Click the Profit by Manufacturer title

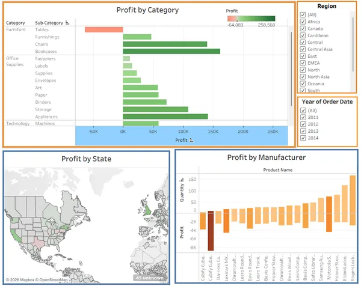coord(267,157)
